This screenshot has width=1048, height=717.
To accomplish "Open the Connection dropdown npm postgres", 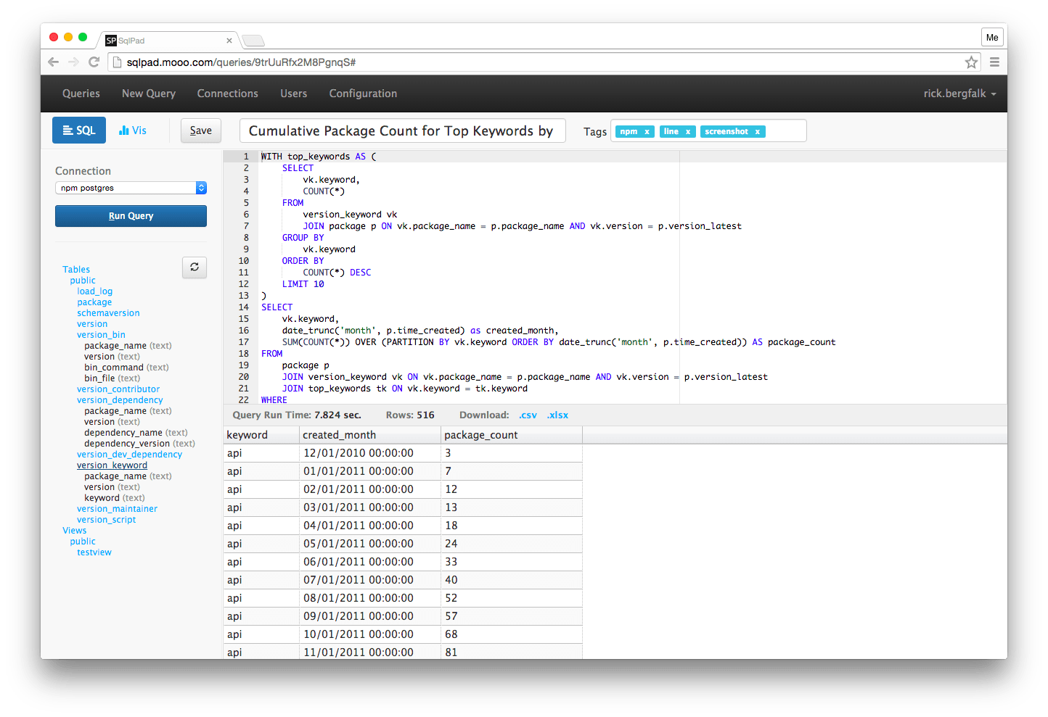I will pos(131,188).
